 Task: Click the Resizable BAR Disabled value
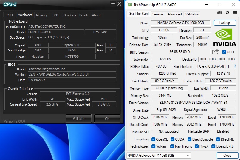pos(223,131)
